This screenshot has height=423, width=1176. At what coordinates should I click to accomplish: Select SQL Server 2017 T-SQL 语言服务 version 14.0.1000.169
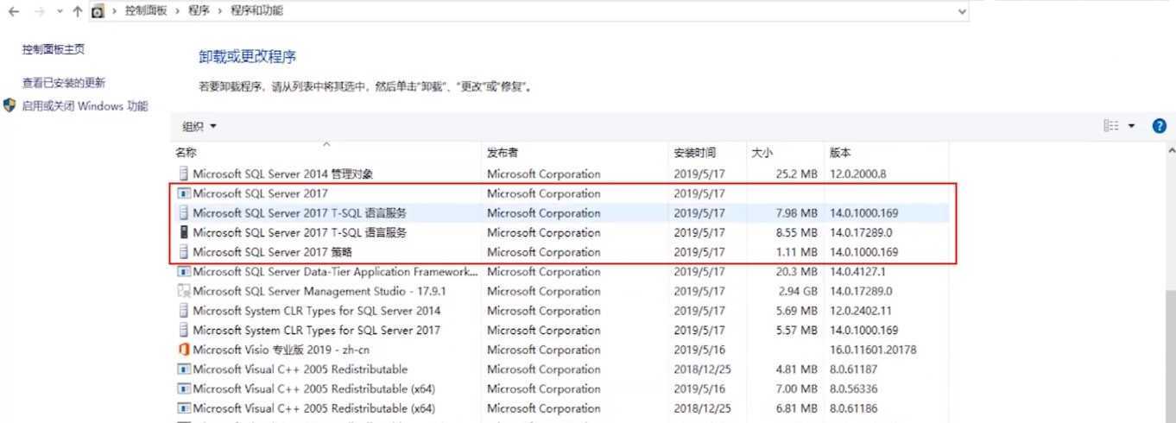[300, 212]
